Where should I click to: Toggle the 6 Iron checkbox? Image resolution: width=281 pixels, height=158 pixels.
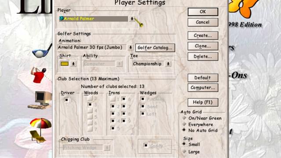click(x=124, y=99)
